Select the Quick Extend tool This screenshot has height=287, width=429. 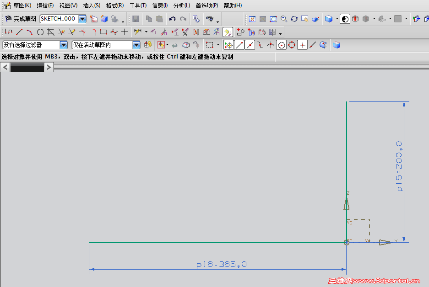pos(72,32)
